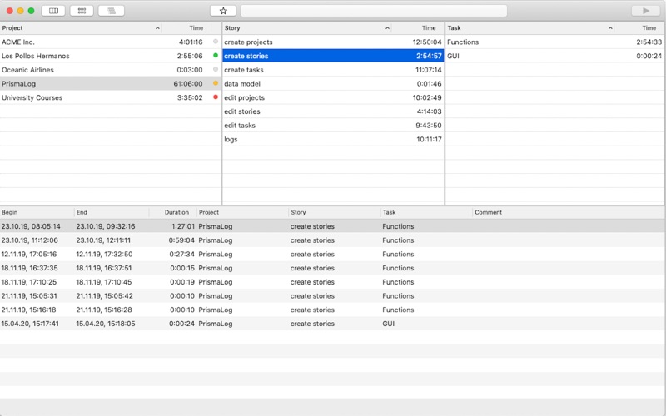The height and width of the screenshot is (416, 666).
Task: Click the 61:06:00 time for PrismaLog
Action: tap(188, 84)
